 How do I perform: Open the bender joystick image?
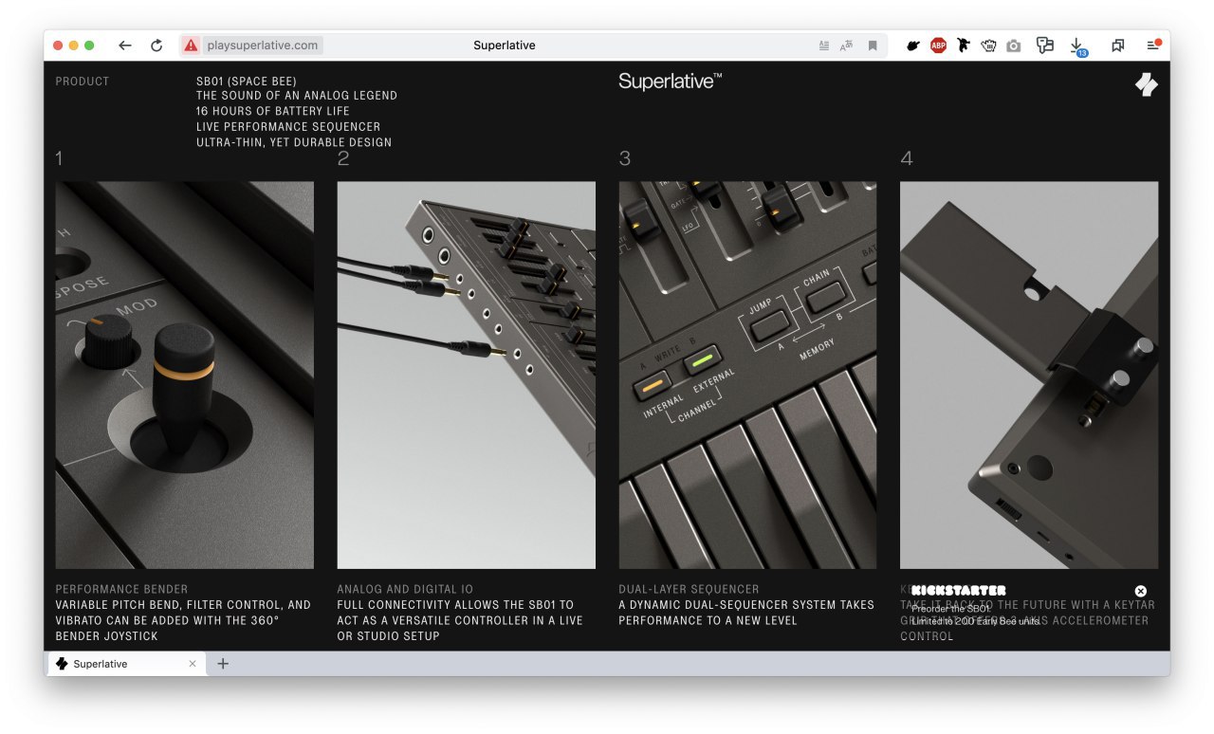(185, 376)
